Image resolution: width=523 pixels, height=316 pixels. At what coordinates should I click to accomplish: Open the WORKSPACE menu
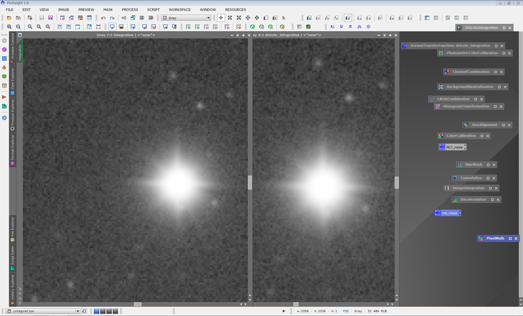[180, 10]
